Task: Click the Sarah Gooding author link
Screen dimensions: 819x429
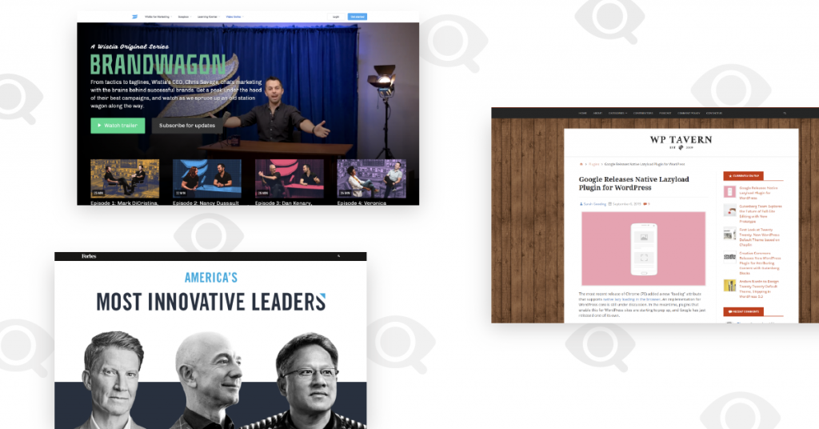Action: pyautogui.click(x=593, y=204)
